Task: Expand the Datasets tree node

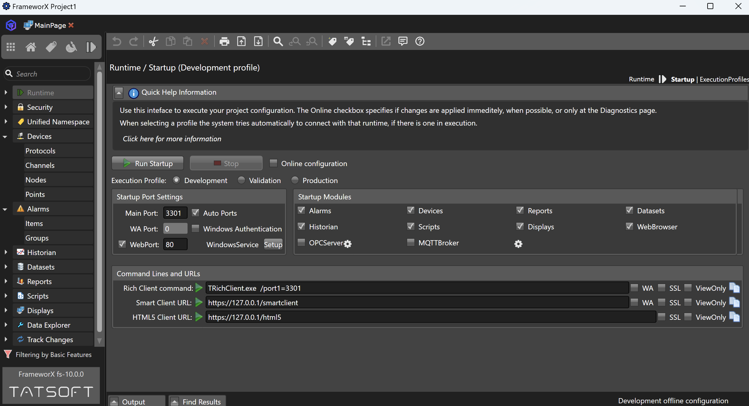Action: (x=6, y=267)
